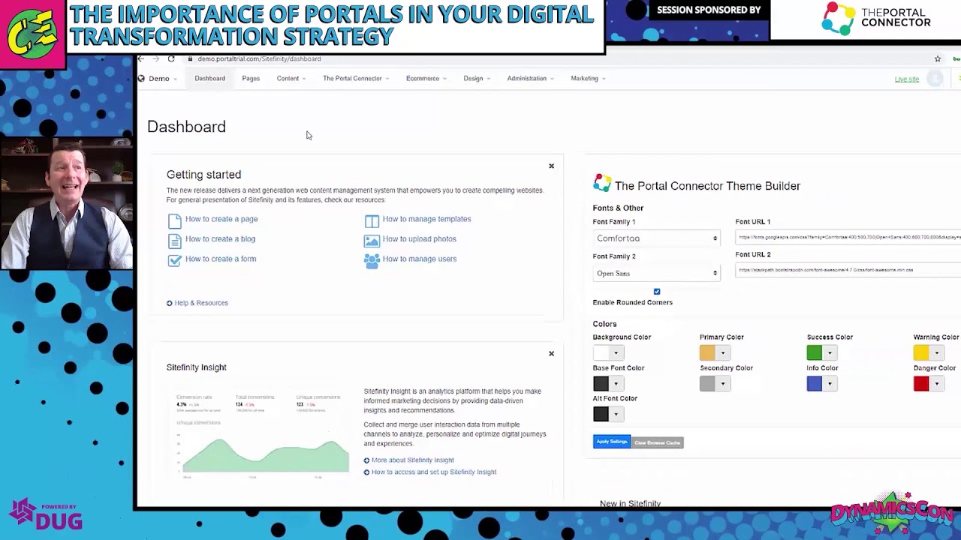
Task: Open 'How to manage templates' via its grid icon
Action: tap(372, 219)
